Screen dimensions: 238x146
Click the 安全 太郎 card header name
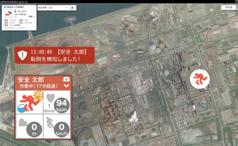(31, 79)
